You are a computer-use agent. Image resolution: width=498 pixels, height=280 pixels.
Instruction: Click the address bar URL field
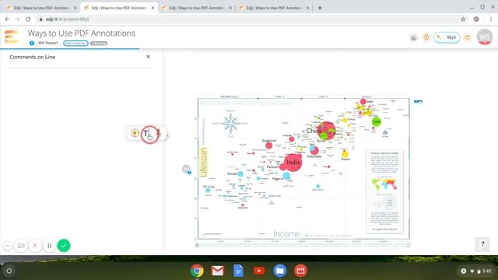click(x=247, y=19)
